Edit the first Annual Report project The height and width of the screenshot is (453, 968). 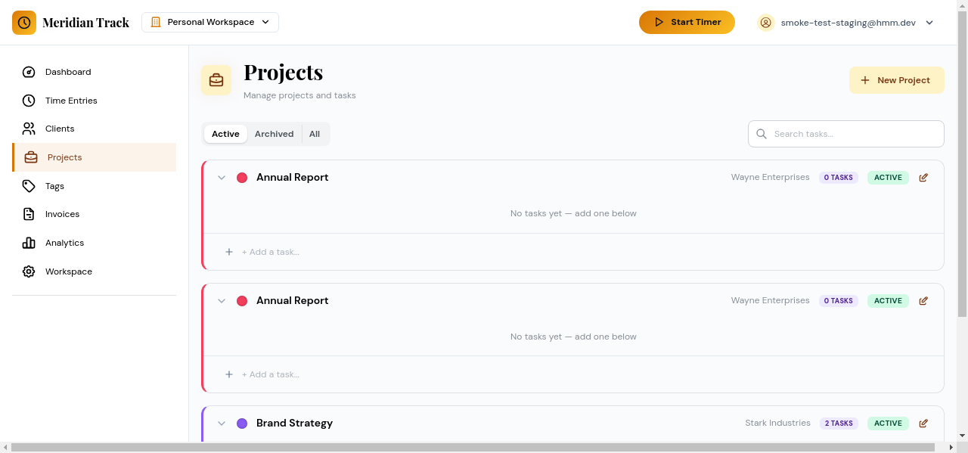[923, 177]
